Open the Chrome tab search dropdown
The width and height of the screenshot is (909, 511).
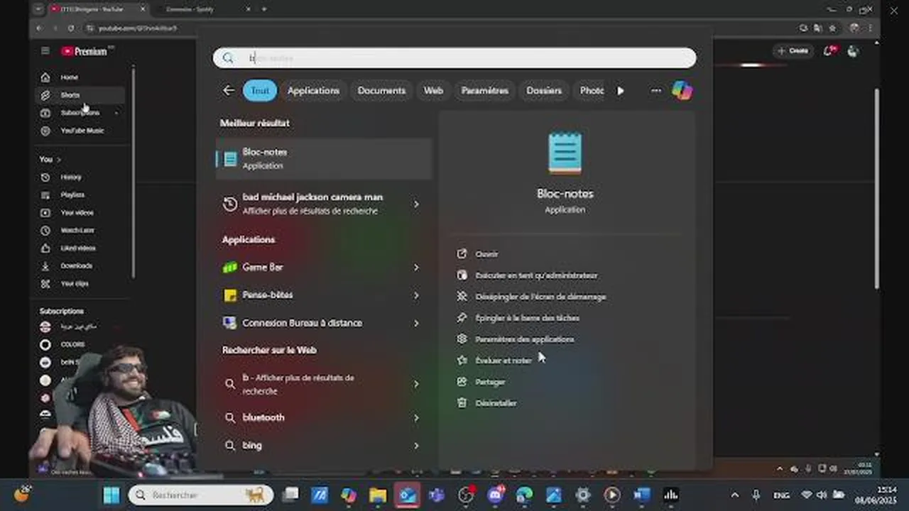pyautogui.click(x=38, y=9)
